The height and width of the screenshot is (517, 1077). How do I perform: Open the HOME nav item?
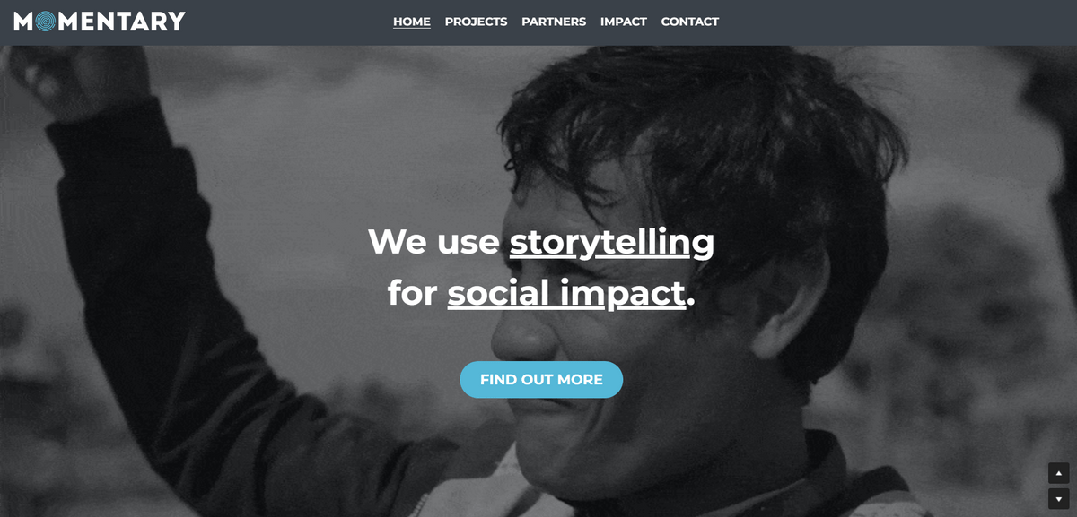pyautogui.click(x=412, y=22)
